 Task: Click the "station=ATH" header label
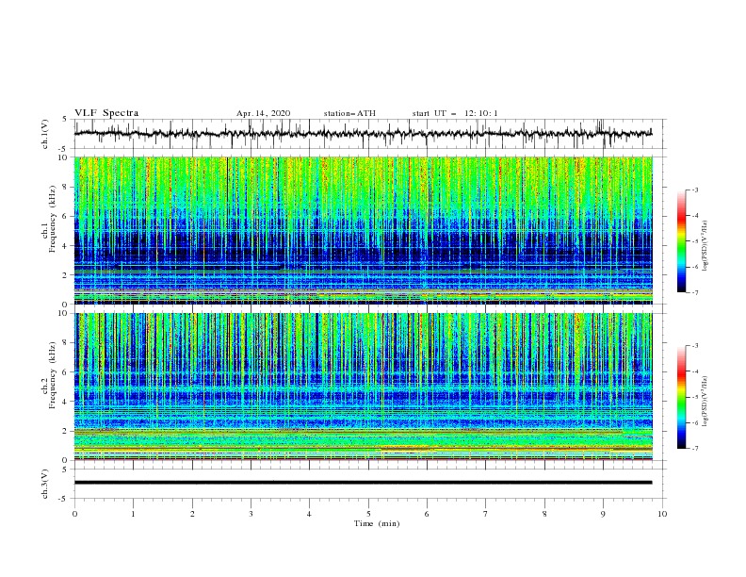pos(349,113)
